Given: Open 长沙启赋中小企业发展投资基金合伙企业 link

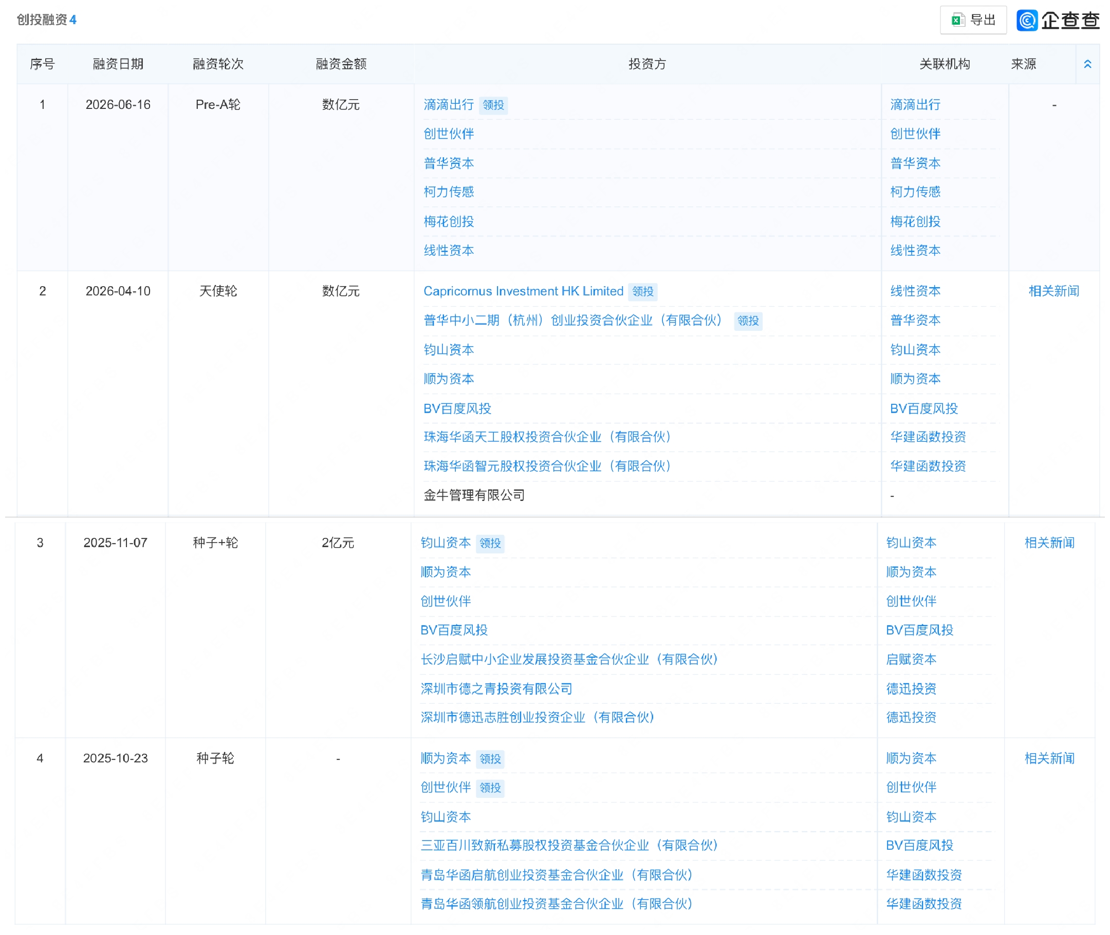Looking at the screenshot, I should (x=570, y=659).
